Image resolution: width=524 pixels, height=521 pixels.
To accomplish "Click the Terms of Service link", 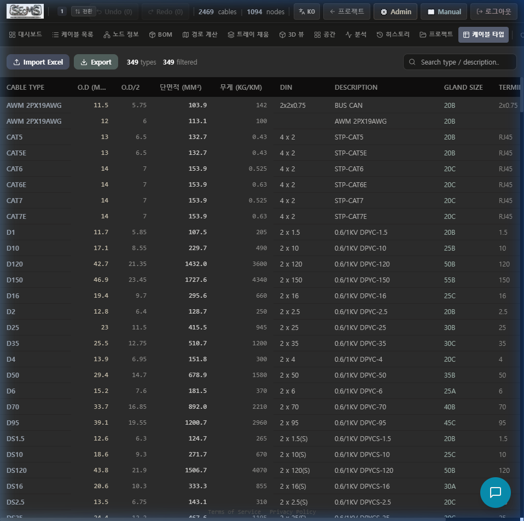I will 234,512.
